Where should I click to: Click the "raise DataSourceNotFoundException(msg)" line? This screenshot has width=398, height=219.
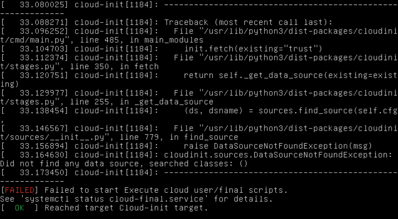pos(278,146)
